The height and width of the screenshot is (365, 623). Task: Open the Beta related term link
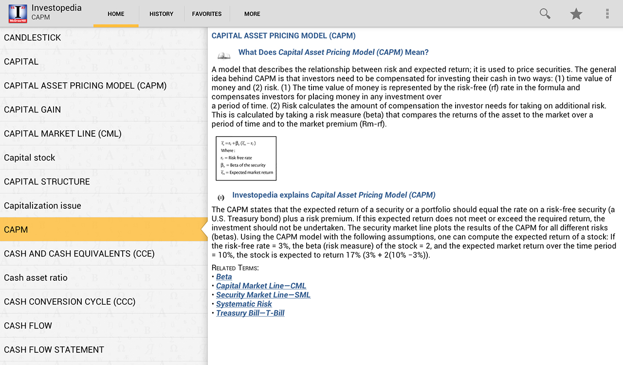tap(224, 276)
